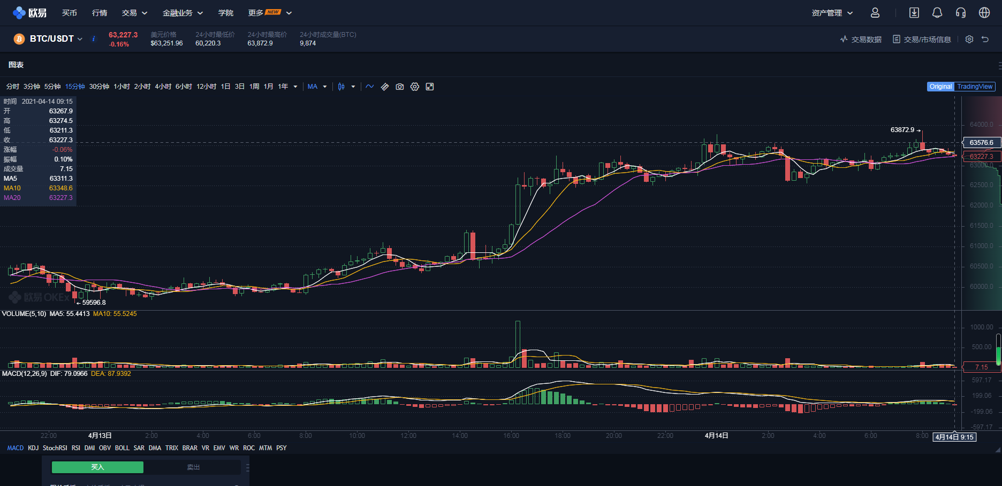Take a chart snapshot with camera icon

[400, 87]
